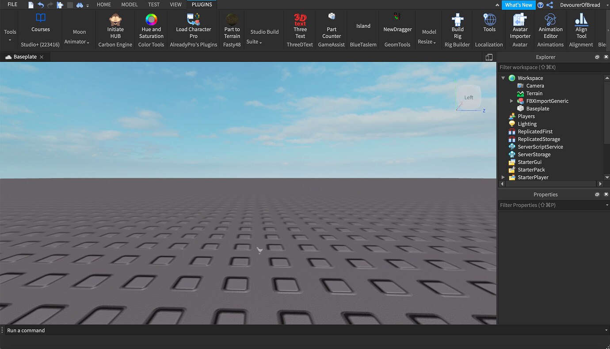Open the ThreeDText 3D text plugin
The width and height of the screenshot is (610, 349).
[300, 27]
